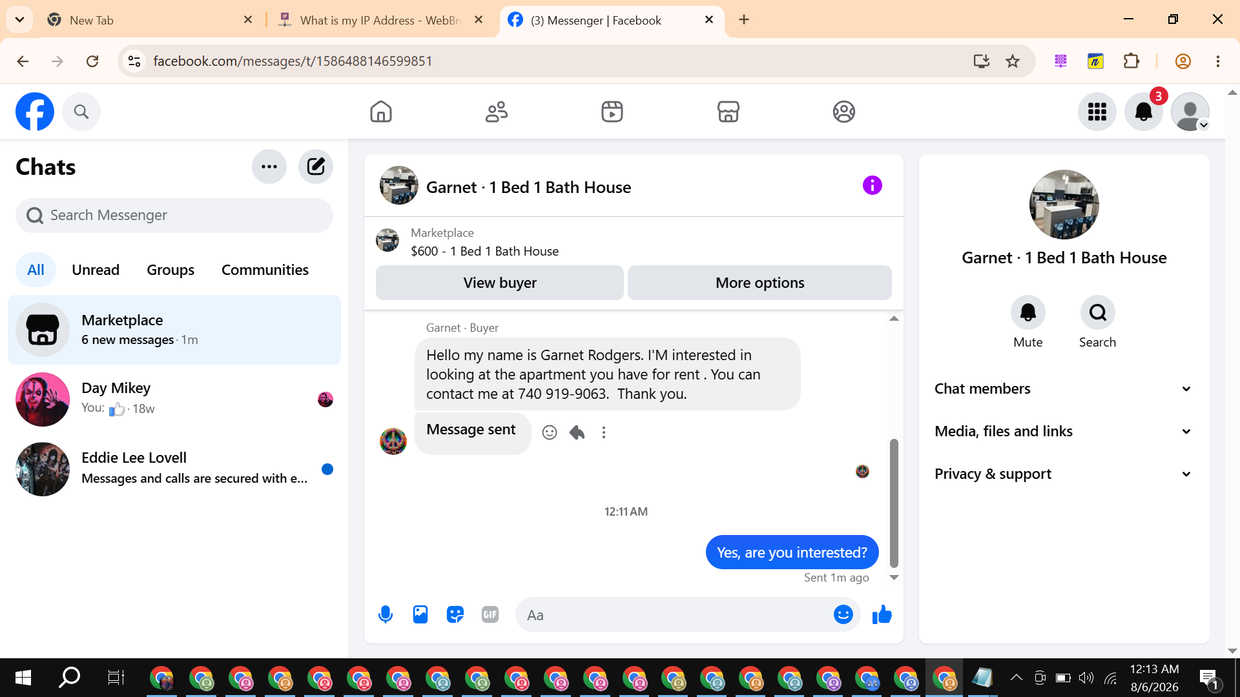Image resolution: width=1240 pixels, height=697 pixels.
Task: Go to the Home feed icon
Action: 381,112
